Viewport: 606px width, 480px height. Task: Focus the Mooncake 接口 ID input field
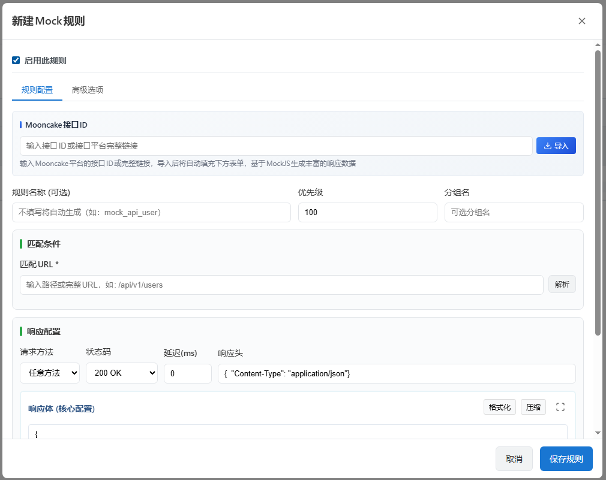pyautogui.click(x=276, y=146)
